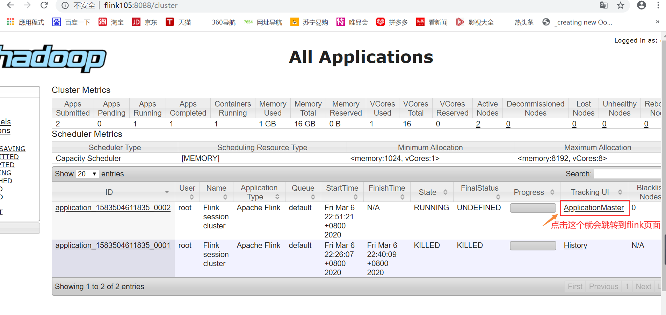
Task: Go back with the browser arrow
Action: pos(10,5)
